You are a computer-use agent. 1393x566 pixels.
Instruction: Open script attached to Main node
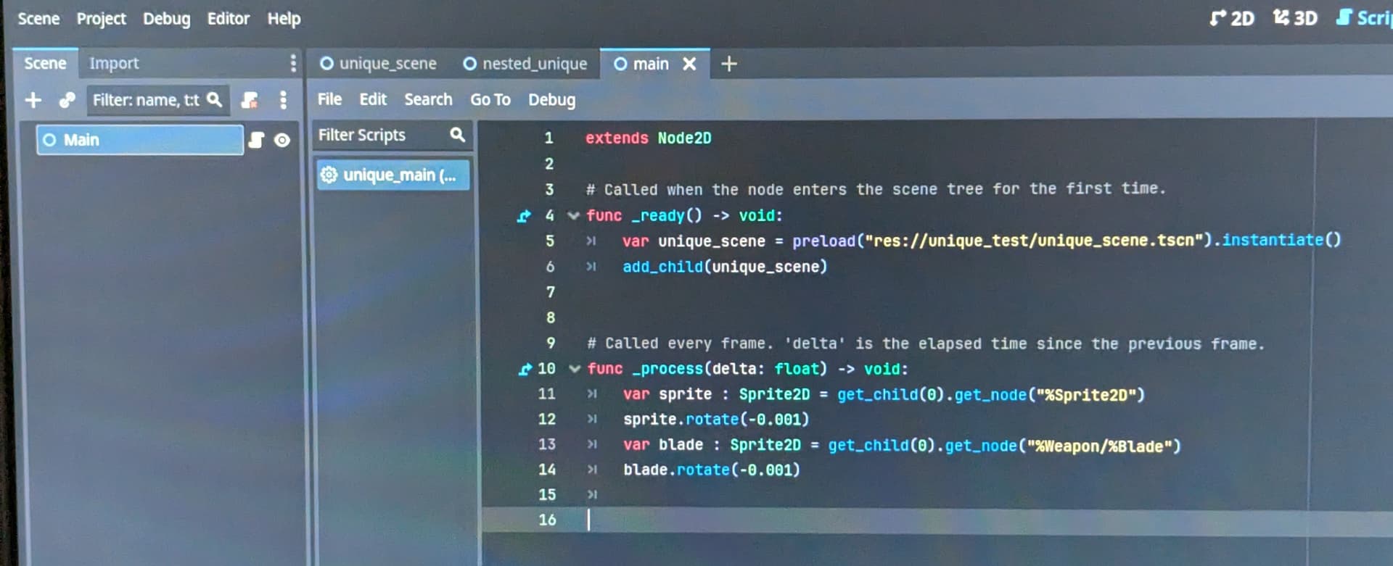tap(256, 140)
